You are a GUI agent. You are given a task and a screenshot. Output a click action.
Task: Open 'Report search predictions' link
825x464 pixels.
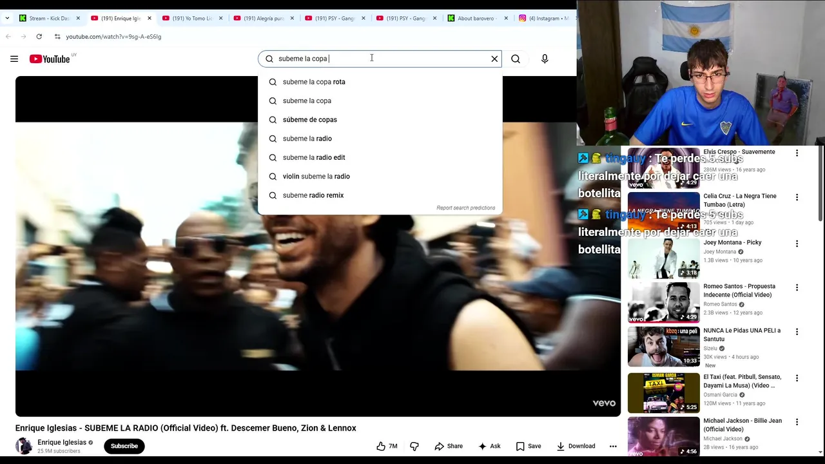(x=465, y=208)
